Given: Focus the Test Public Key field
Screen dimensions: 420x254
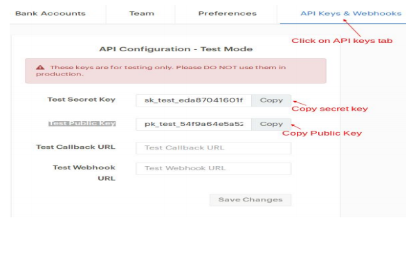Looking at the screenshot, I should [194, 124].
